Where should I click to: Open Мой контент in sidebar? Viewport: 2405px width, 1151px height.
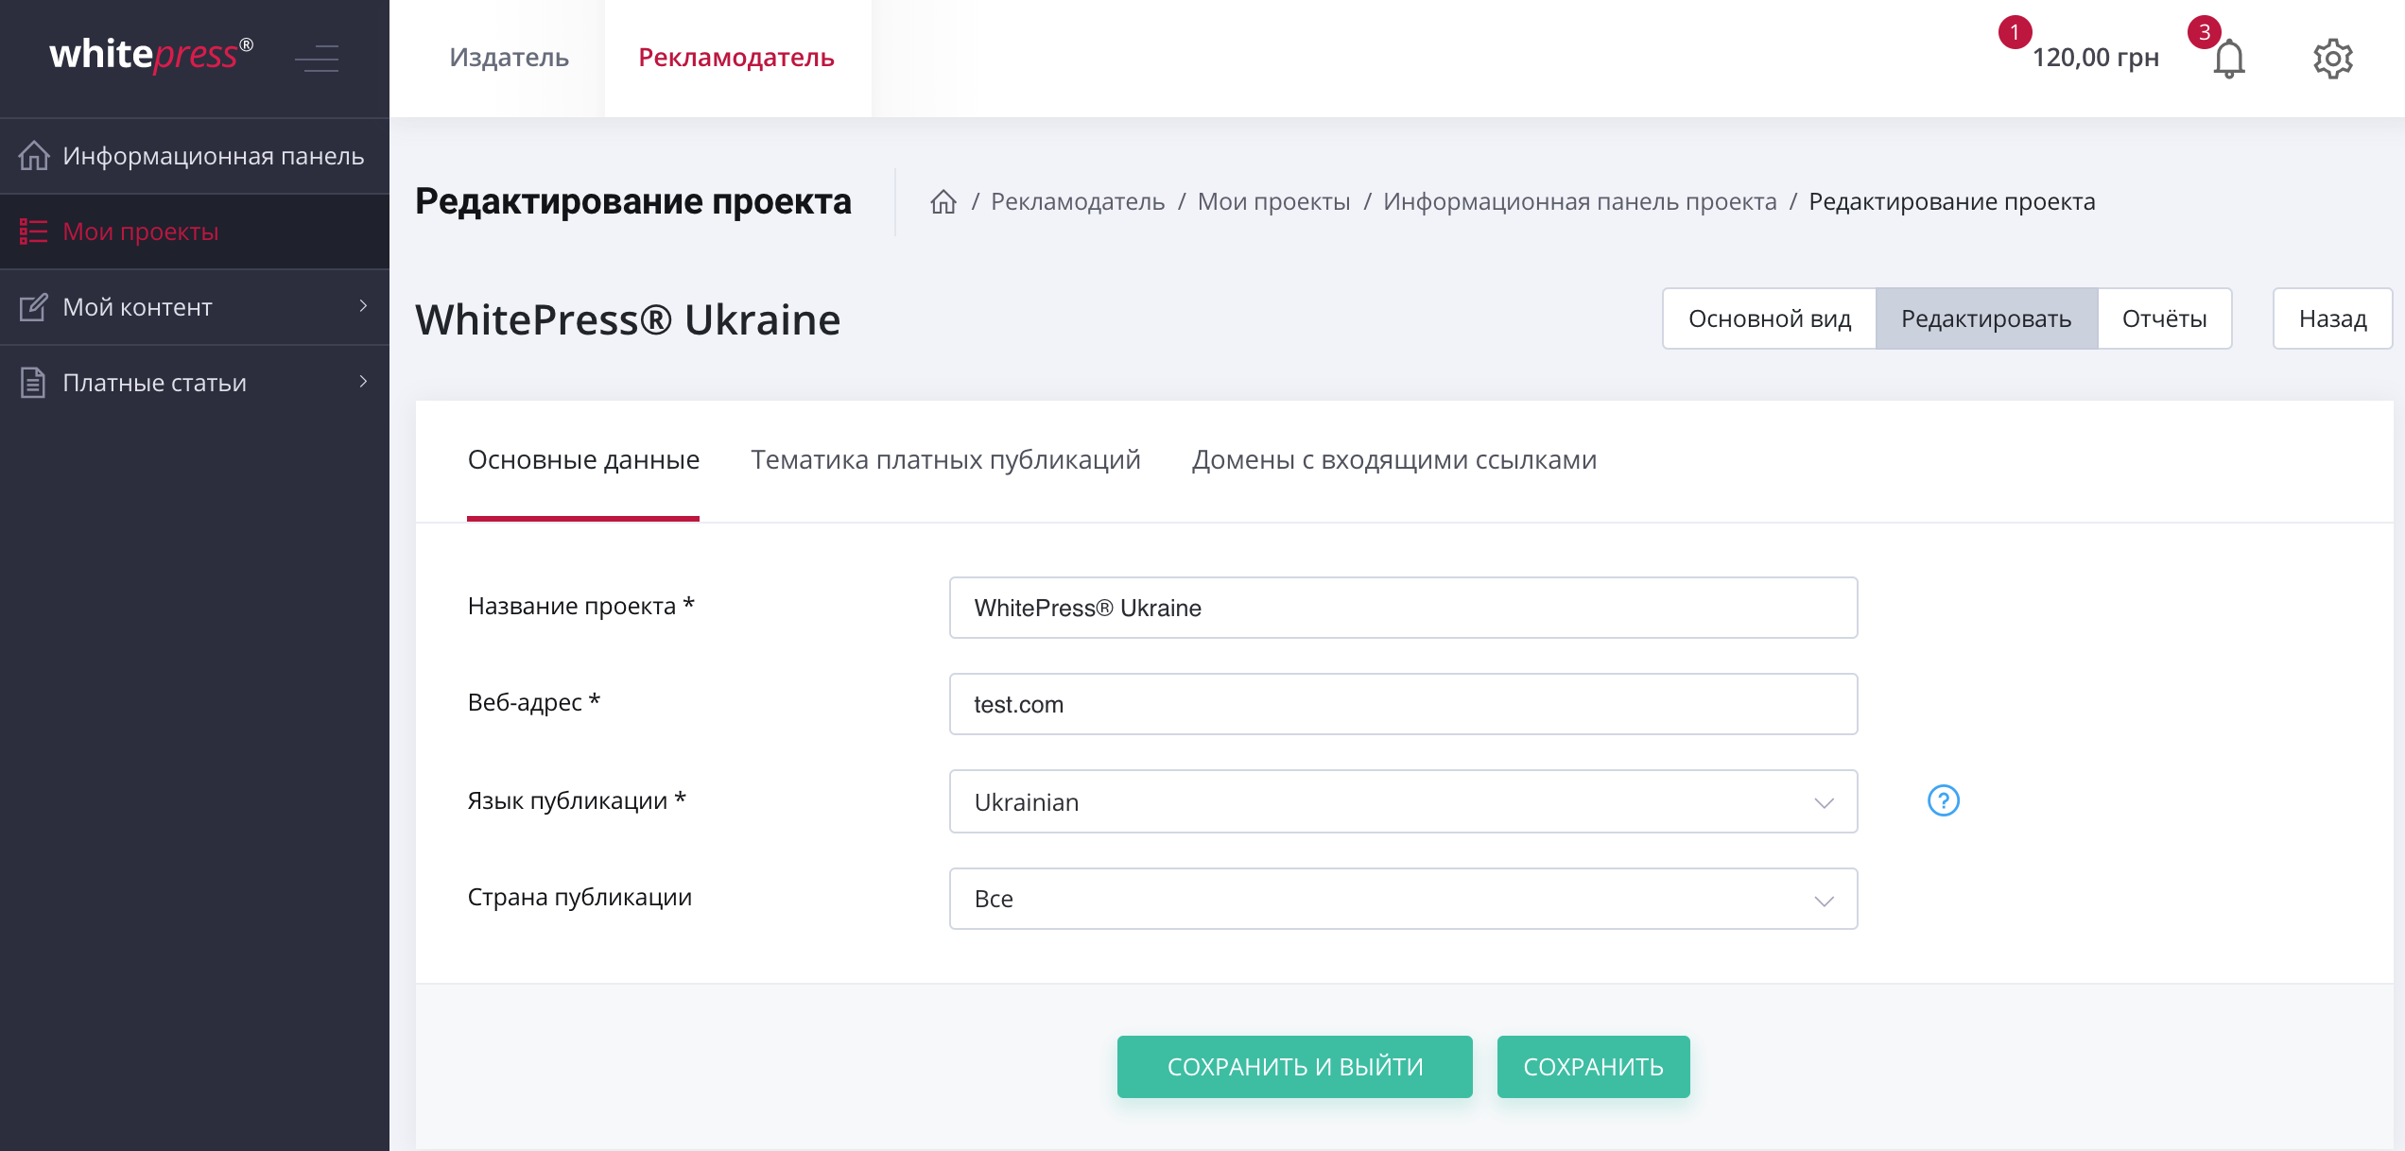point(195,307)
